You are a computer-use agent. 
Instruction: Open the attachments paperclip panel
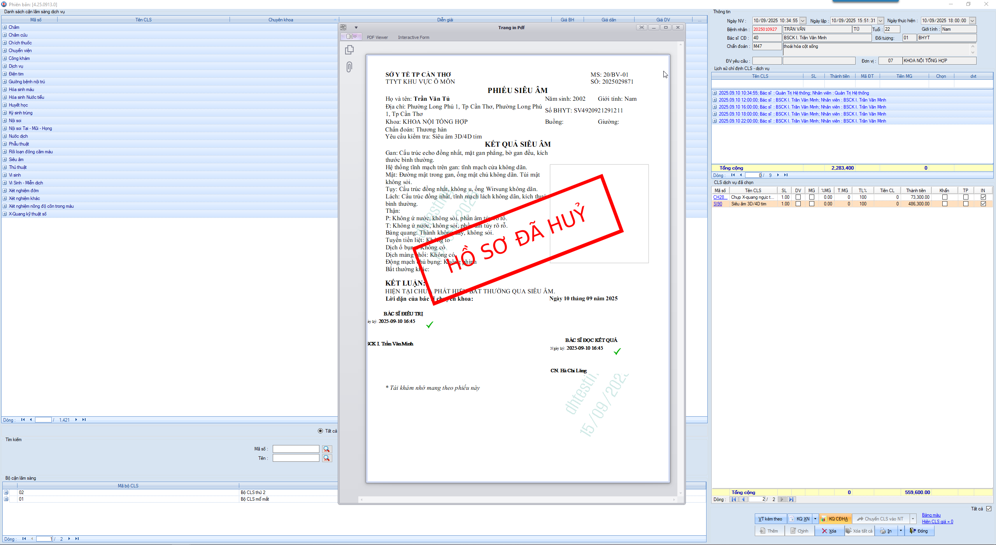click(x=349, y=67)
